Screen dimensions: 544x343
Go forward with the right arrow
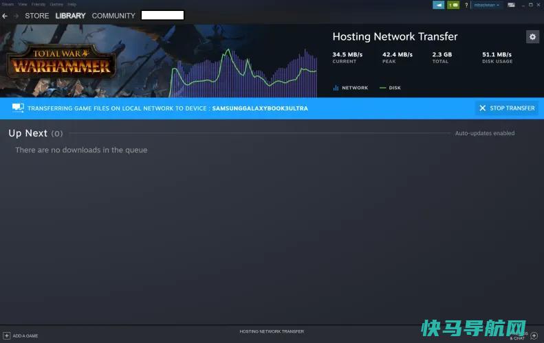(x=16, y=16)
